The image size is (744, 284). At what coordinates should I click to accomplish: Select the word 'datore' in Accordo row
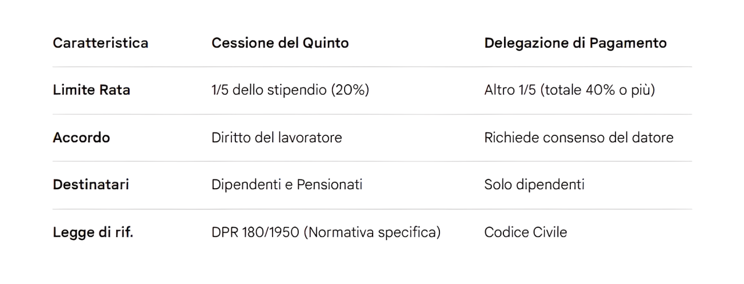click(x=655, y=138)
